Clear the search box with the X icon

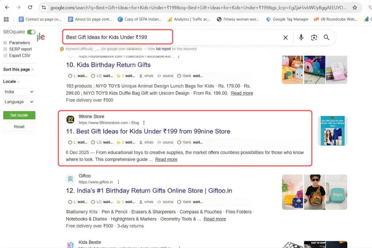286,37
